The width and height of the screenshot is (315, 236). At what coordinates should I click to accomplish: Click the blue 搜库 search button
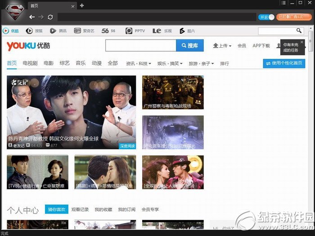coord(190,45)
